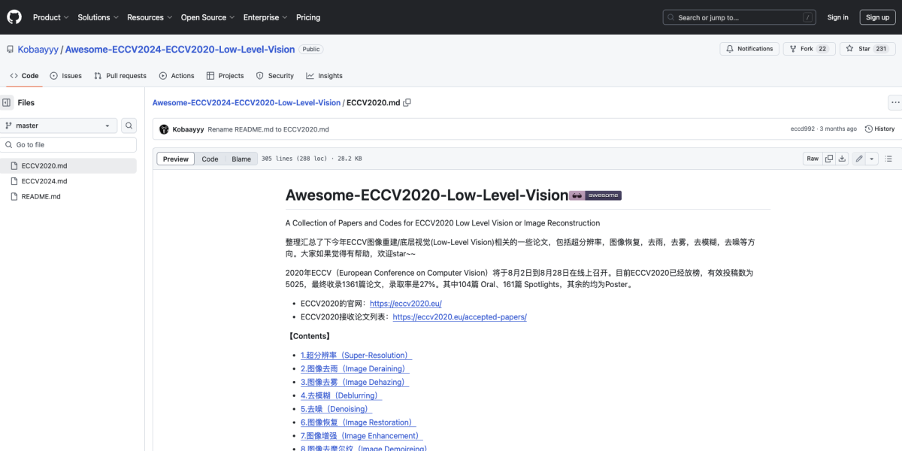The height and width of the screenshot is (451, 902).
Task: Copy the ECCV2020.md file path
Action: [407, 102]
